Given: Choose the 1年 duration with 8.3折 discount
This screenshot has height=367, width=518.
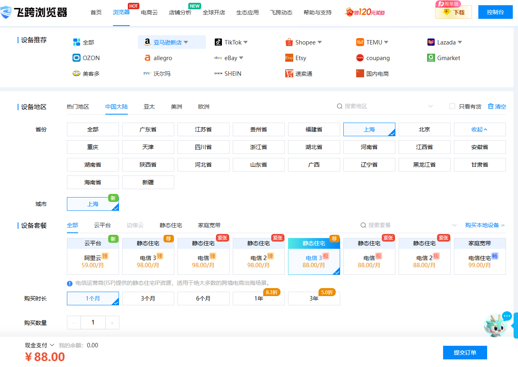Looking at the screenshot, I should [x=258, y=298].
